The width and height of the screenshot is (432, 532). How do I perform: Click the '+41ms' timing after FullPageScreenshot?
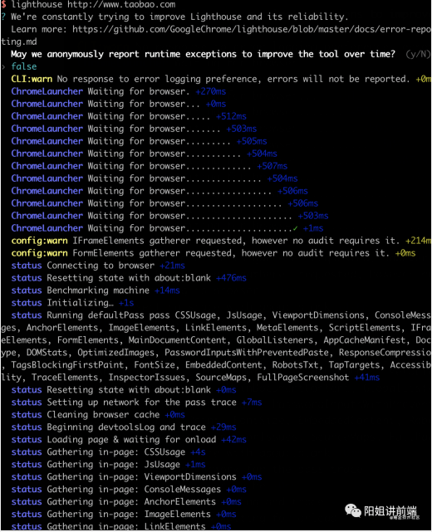367,378
